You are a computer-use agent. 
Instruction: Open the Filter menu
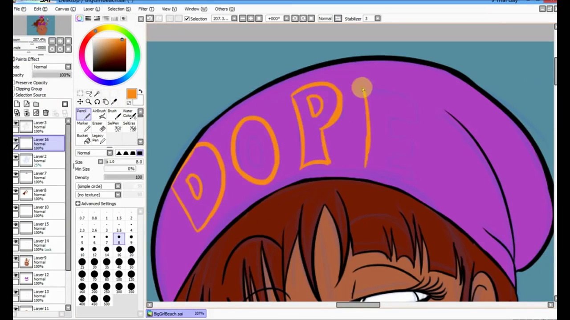[x=146, y=9]
